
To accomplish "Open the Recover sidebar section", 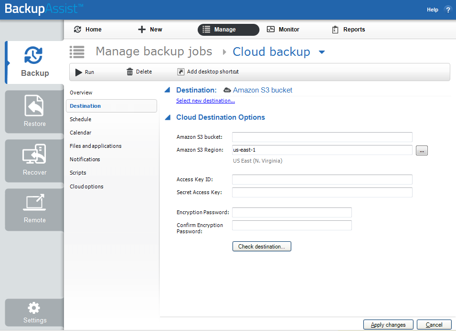I will [x=34, y=161].
